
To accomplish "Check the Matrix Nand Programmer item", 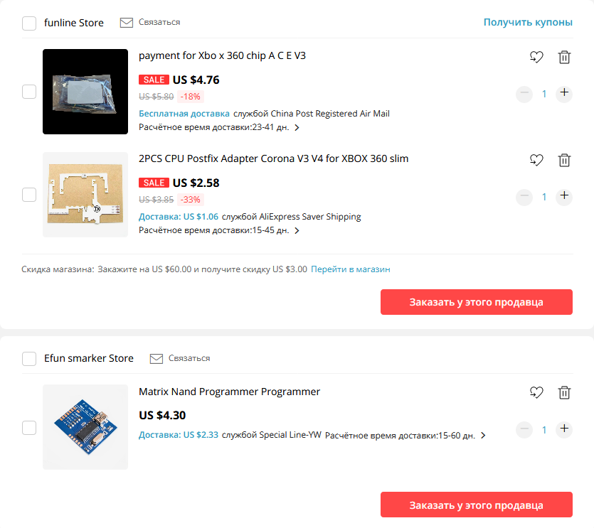I will 29,428.
